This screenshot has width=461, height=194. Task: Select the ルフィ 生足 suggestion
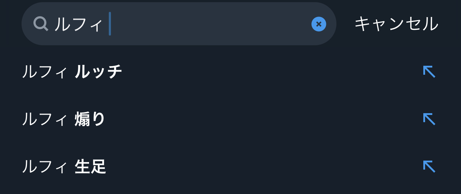click(64, 167)
